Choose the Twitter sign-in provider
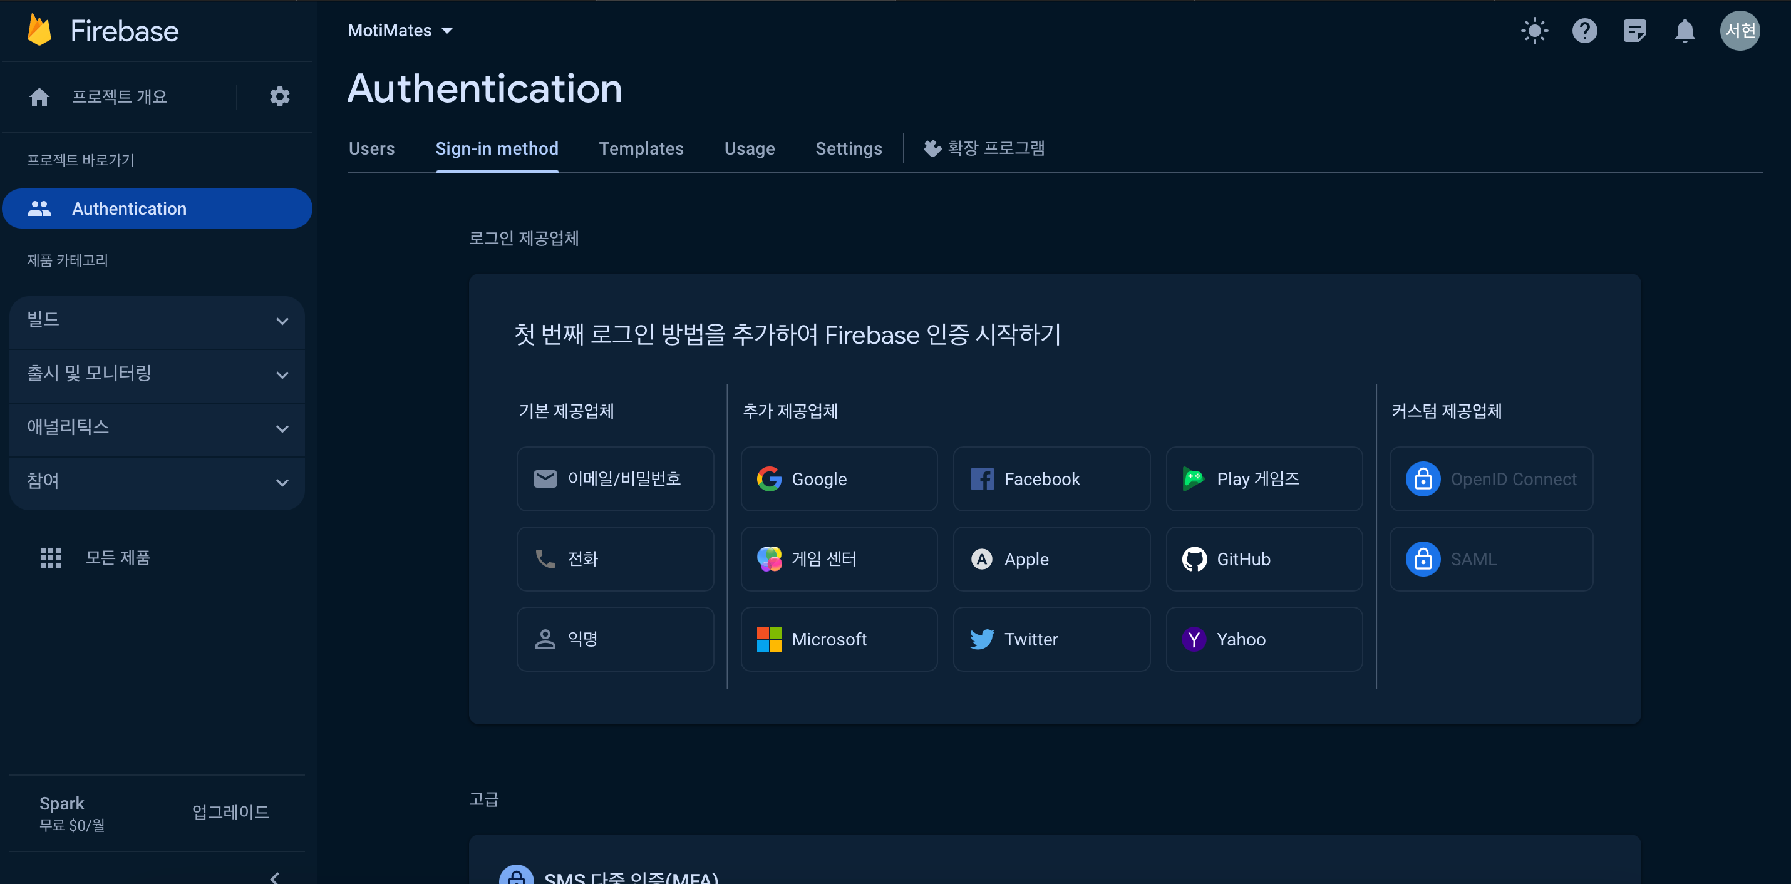 pos(1051,639)
